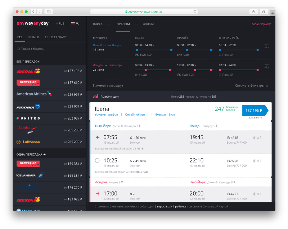Expand departure time 00:30–24:00 dropdown
288x229 pixels.
pos(153,45)
